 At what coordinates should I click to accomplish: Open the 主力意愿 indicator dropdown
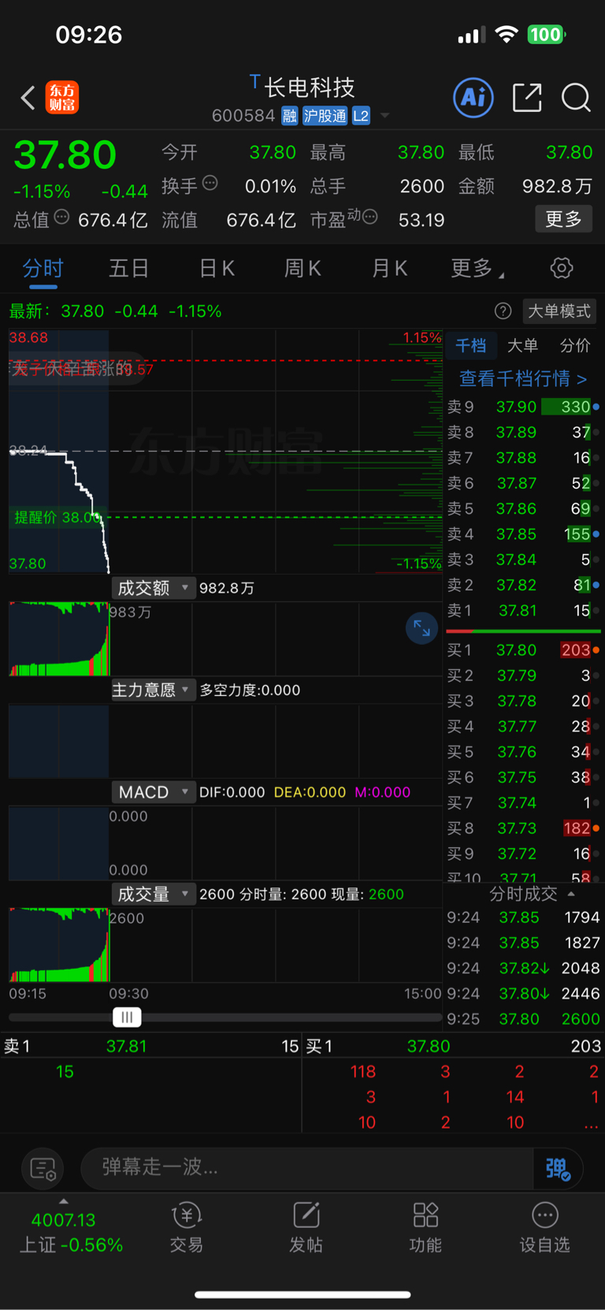pos(153,690)
